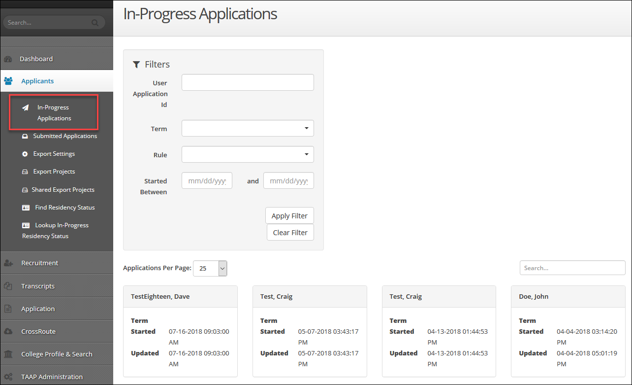Click the Apply Filter button
The height and width of the screenshot is (385, 632).
[289, 215]
